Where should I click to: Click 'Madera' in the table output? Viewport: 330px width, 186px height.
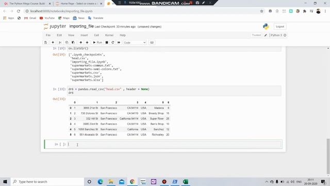(159, 108)
